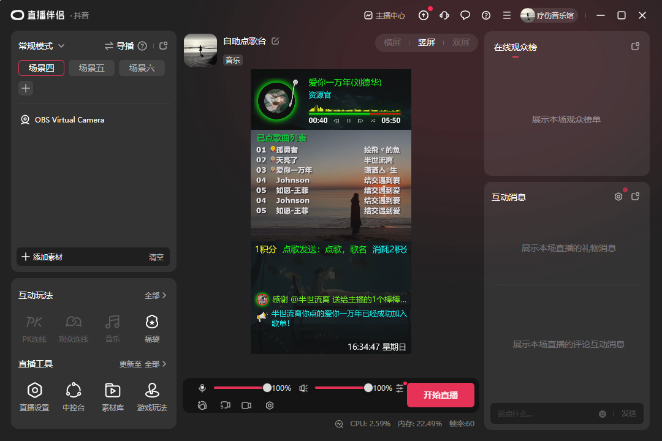The width and height of the screenshot is (662, 441).
Task: Open the 素材库 material library
Action: click(113, 396)
